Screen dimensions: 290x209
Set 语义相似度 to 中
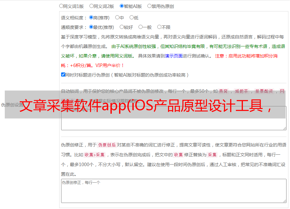tap(117, 17)
